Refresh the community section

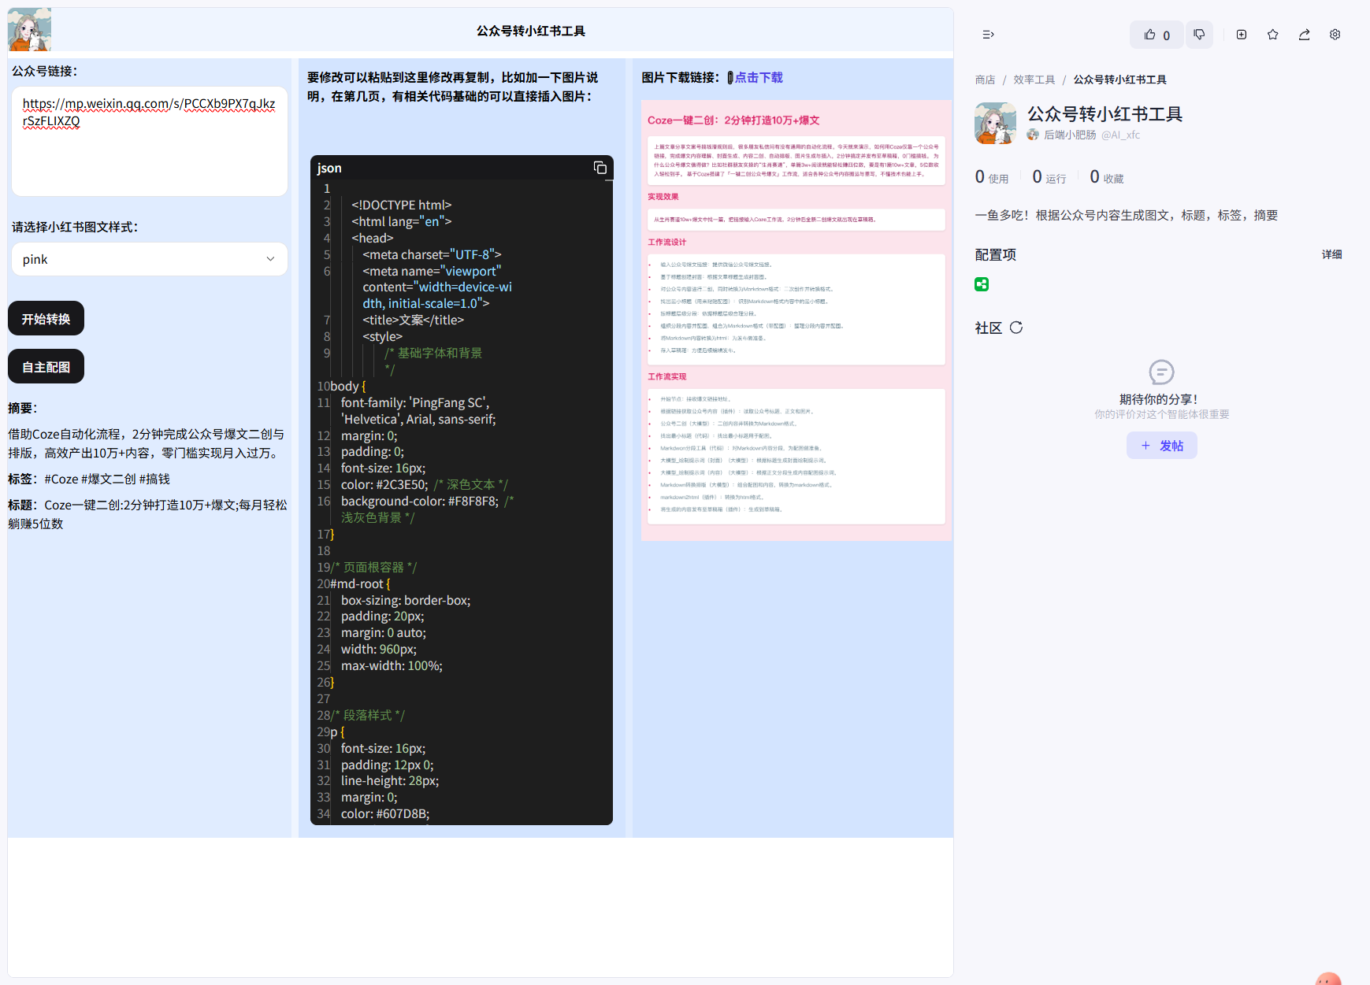1016,328
